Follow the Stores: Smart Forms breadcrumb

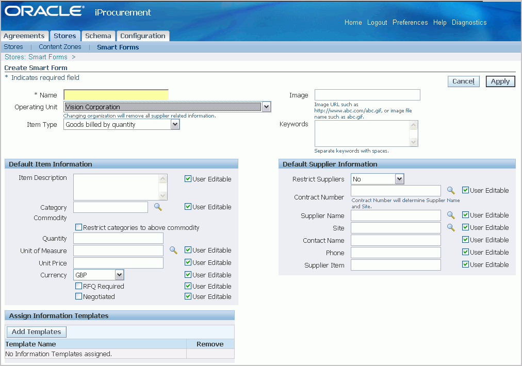[36, 57]
